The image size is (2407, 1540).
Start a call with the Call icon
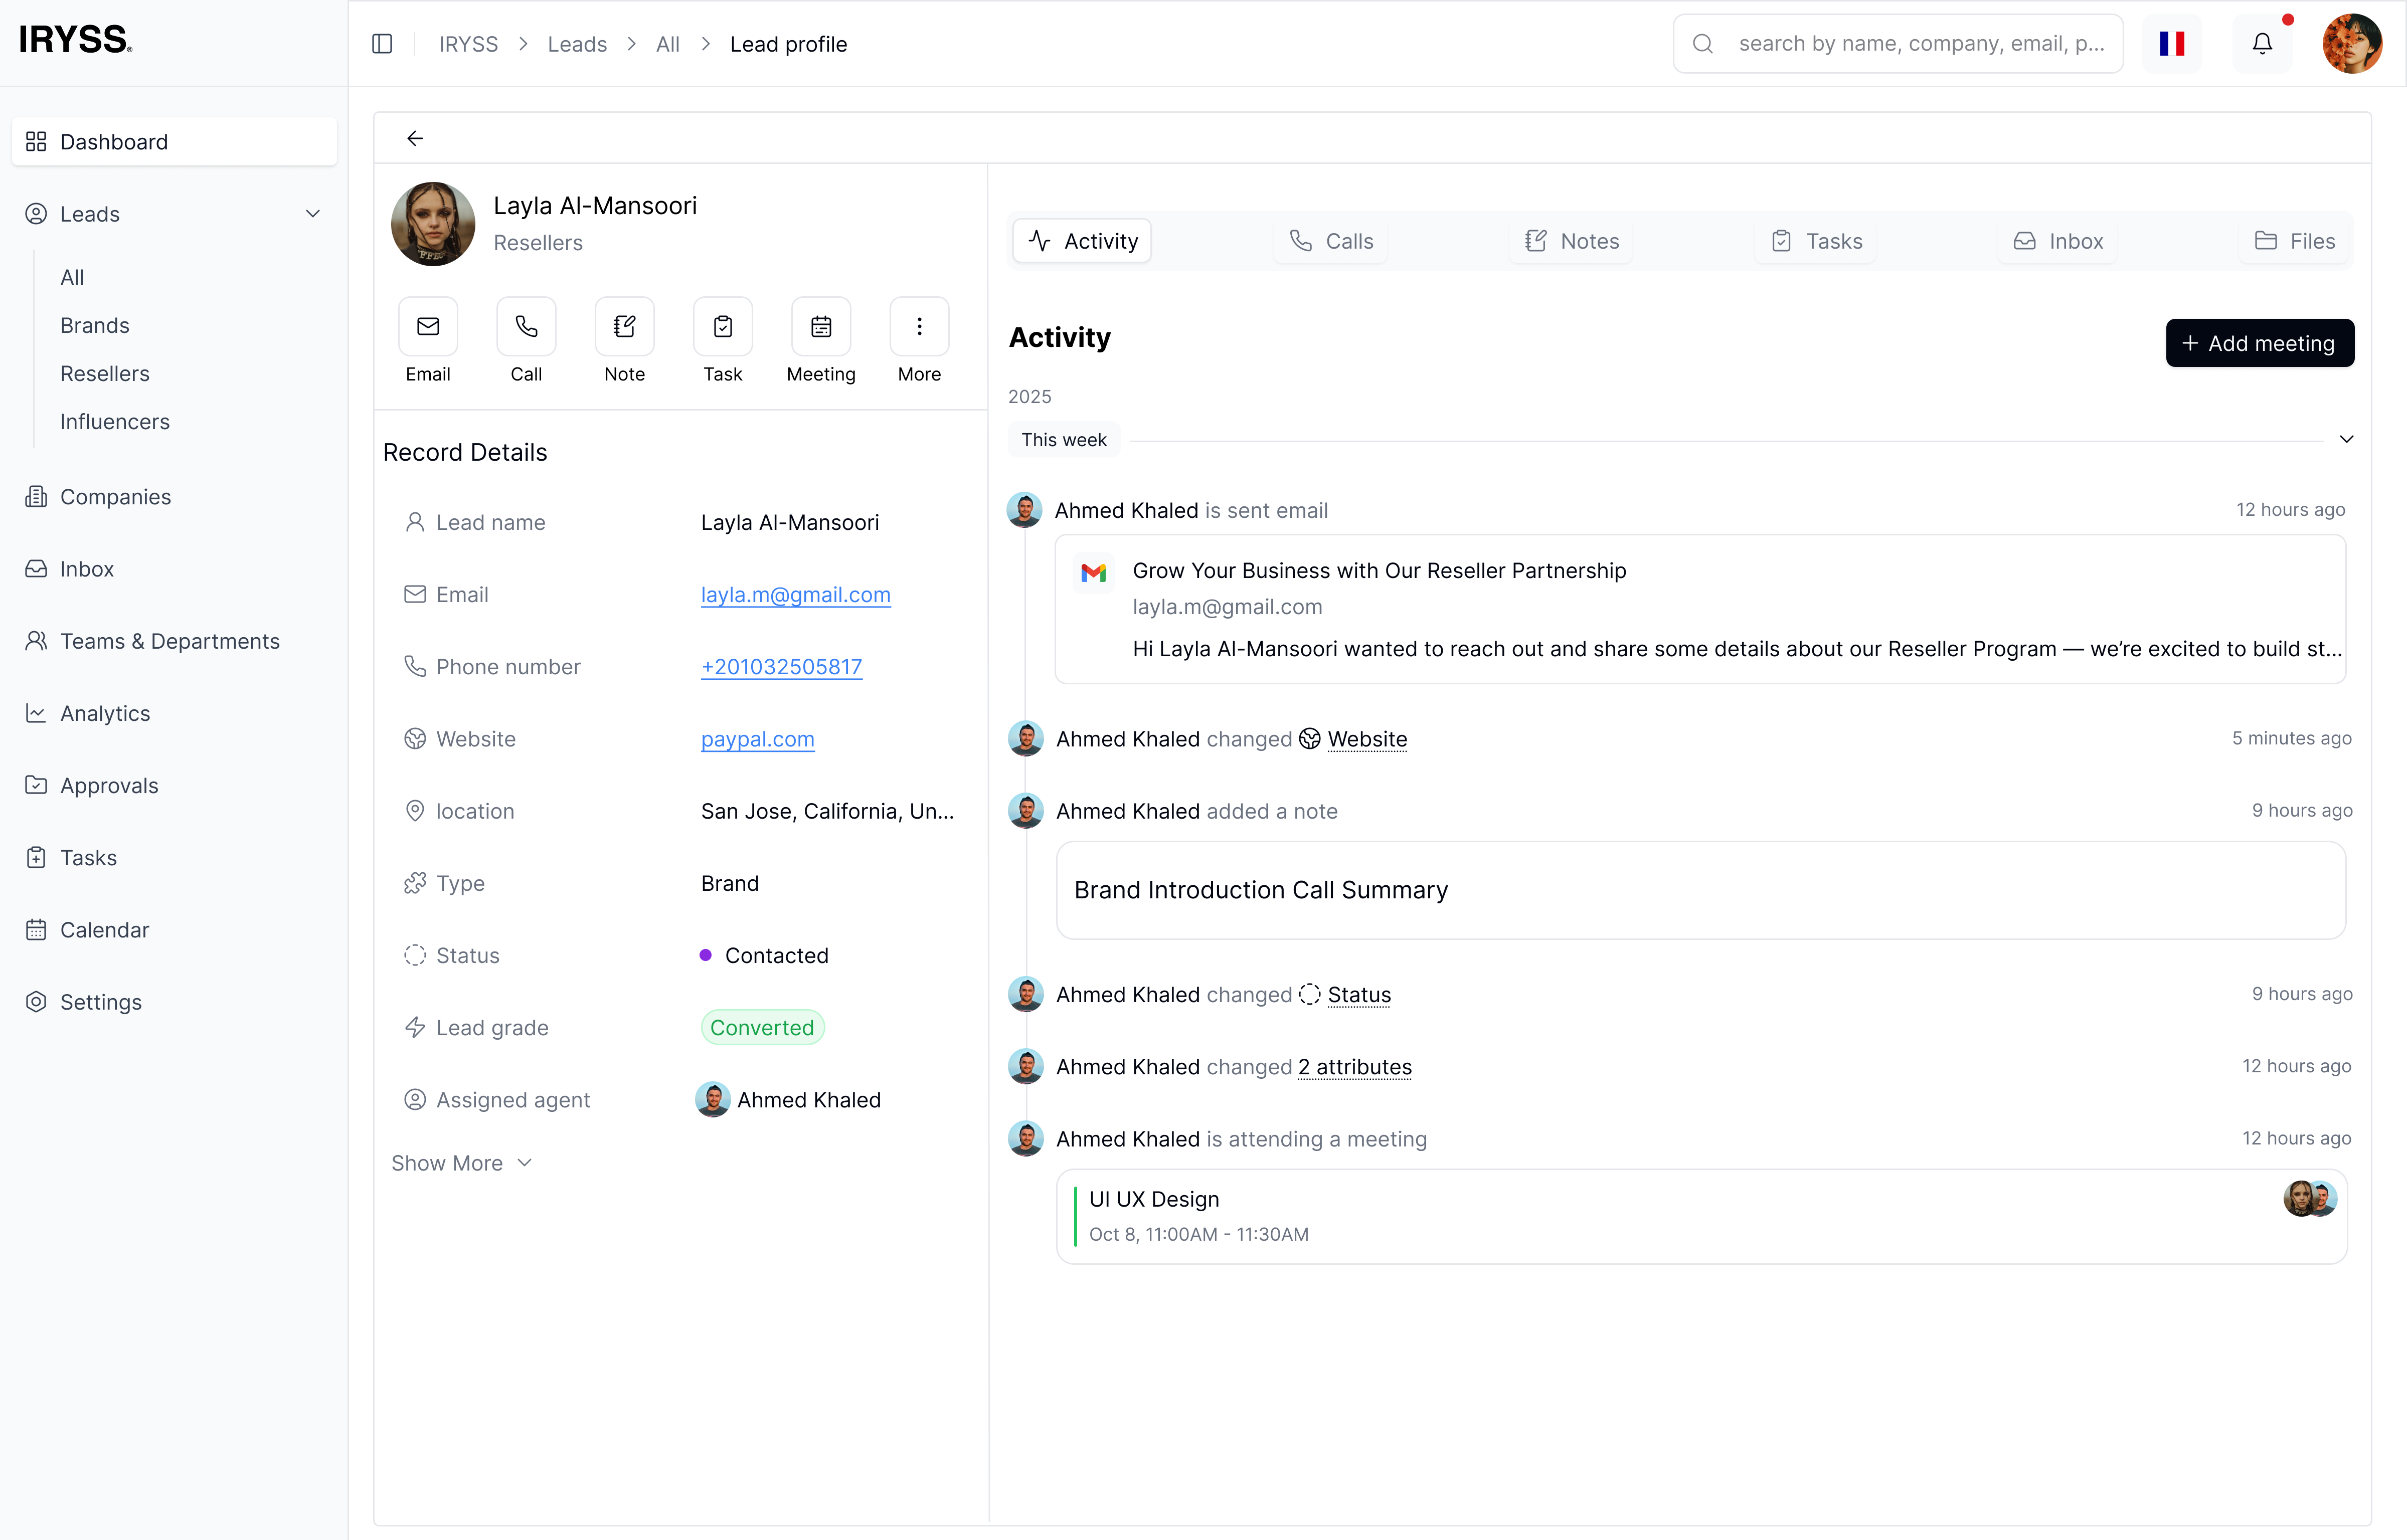pyautogui.click(x=526, y=326)
